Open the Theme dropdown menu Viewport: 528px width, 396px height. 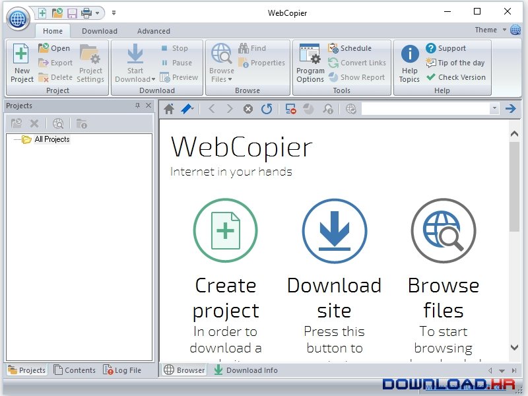pyautogui.click(x=490, y=30)
